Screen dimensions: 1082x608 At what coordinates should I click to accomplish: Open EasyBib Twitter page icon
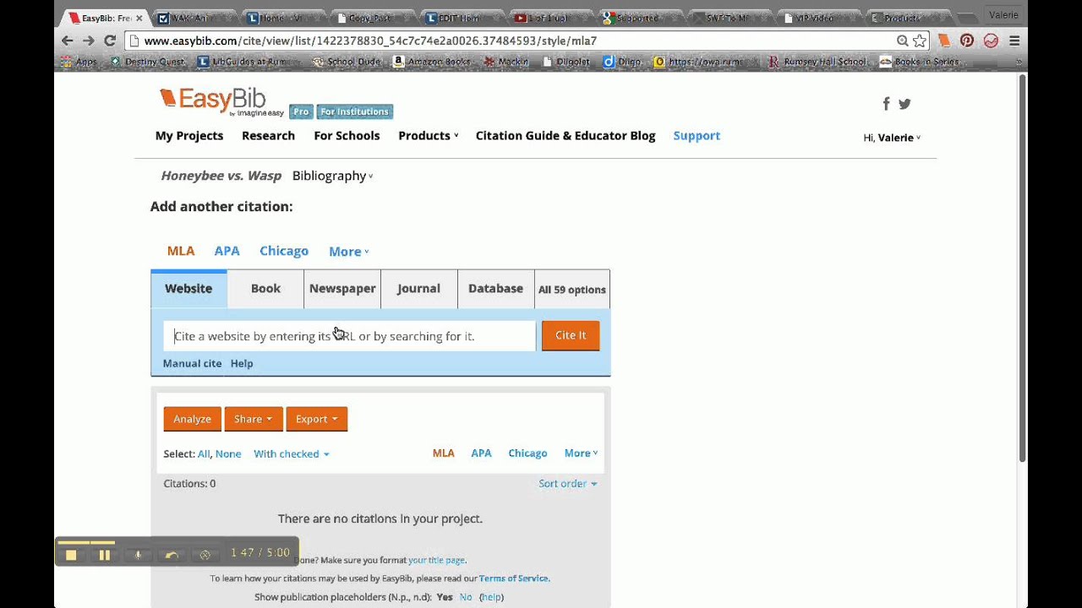(x=904, y=104)
